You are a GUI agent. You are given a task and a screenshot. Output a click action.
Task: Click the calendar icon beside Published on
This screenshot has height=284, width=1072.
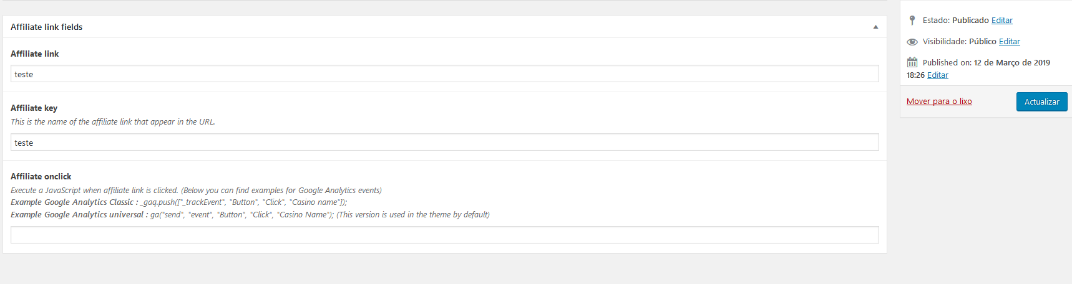(x=912, y=62)
